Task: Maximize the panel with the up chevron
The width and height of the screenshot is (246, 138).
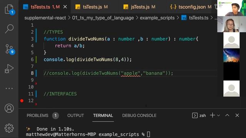Action: tap(227, 115)
